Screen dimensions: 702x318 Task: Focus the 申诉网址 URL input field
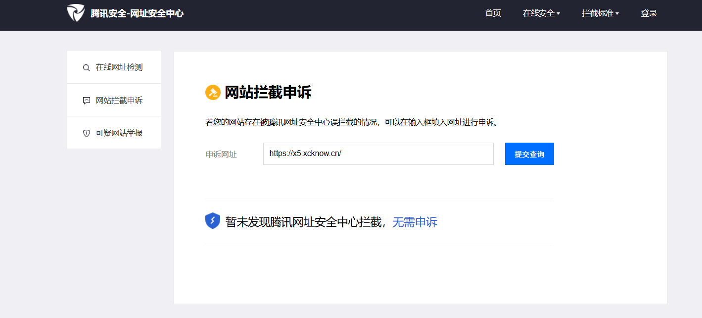click(378, 154)
